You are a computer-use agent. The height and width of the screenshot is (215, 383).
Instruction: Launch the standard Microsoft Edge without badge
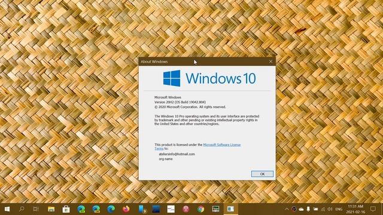coord(111,209)
